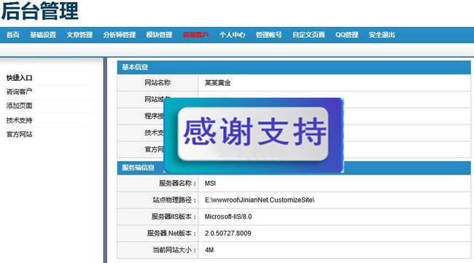This screenshot has width=474, height=263.
Task: Click the 站点物理路径 label
Action: point(174,200)
